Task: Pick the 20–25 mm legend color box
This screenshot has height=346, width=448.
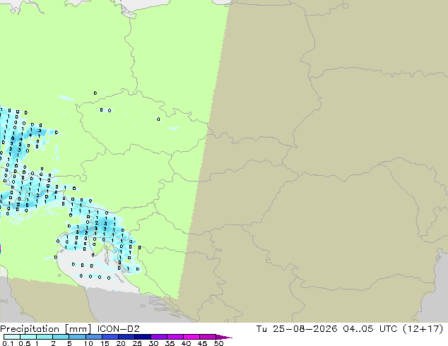Action: pos(126,337)
